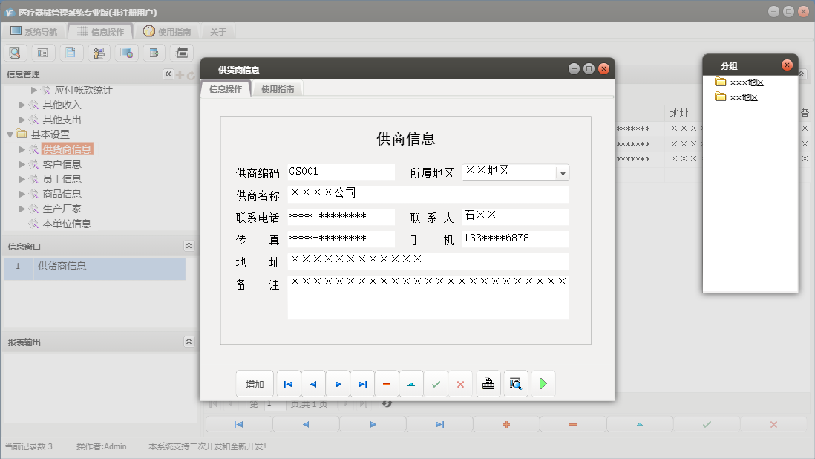Click the green checkmark to save the record
This screenshot has height=459, width=815.
click(x=436, y=383)
